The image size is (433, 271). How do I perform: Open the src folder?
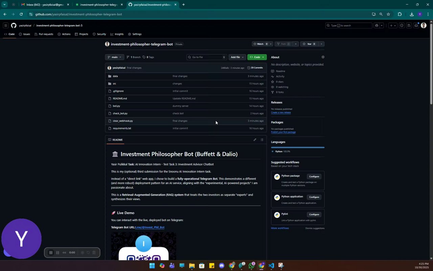coord(114,84)
